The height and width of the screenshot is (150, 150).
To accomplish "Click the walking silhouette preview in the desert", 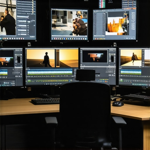I will pos(41,58).
